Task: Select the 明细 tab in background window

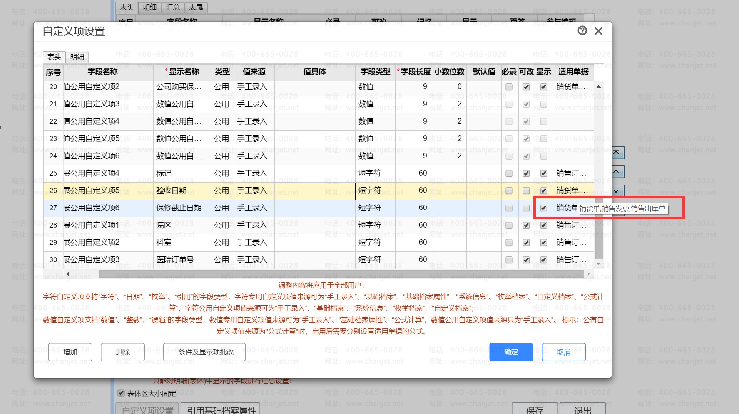Action: [x=150, y=7]
